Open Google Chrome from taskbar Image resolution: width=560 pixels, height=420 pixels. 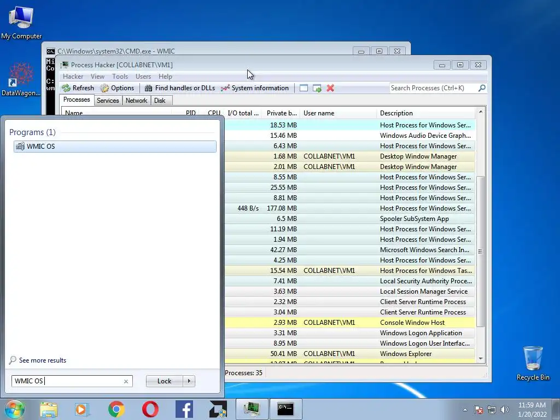coord(116,409)
